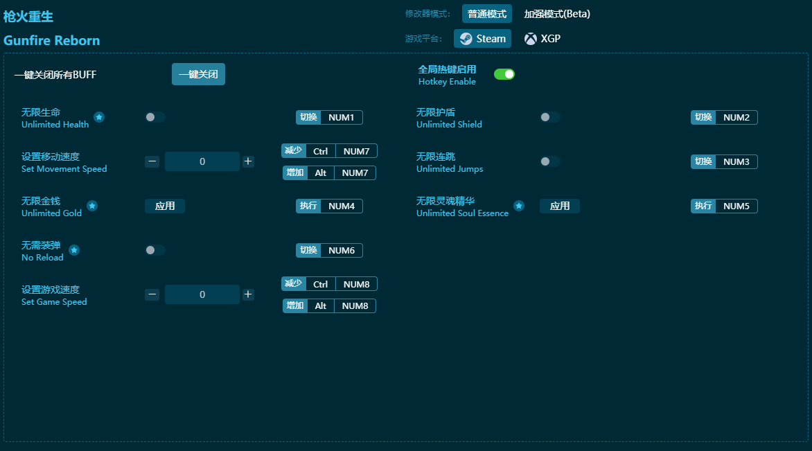Toggle Unlimited Health switch on
The height and width of the screenshot is (451, 812).
155,117
